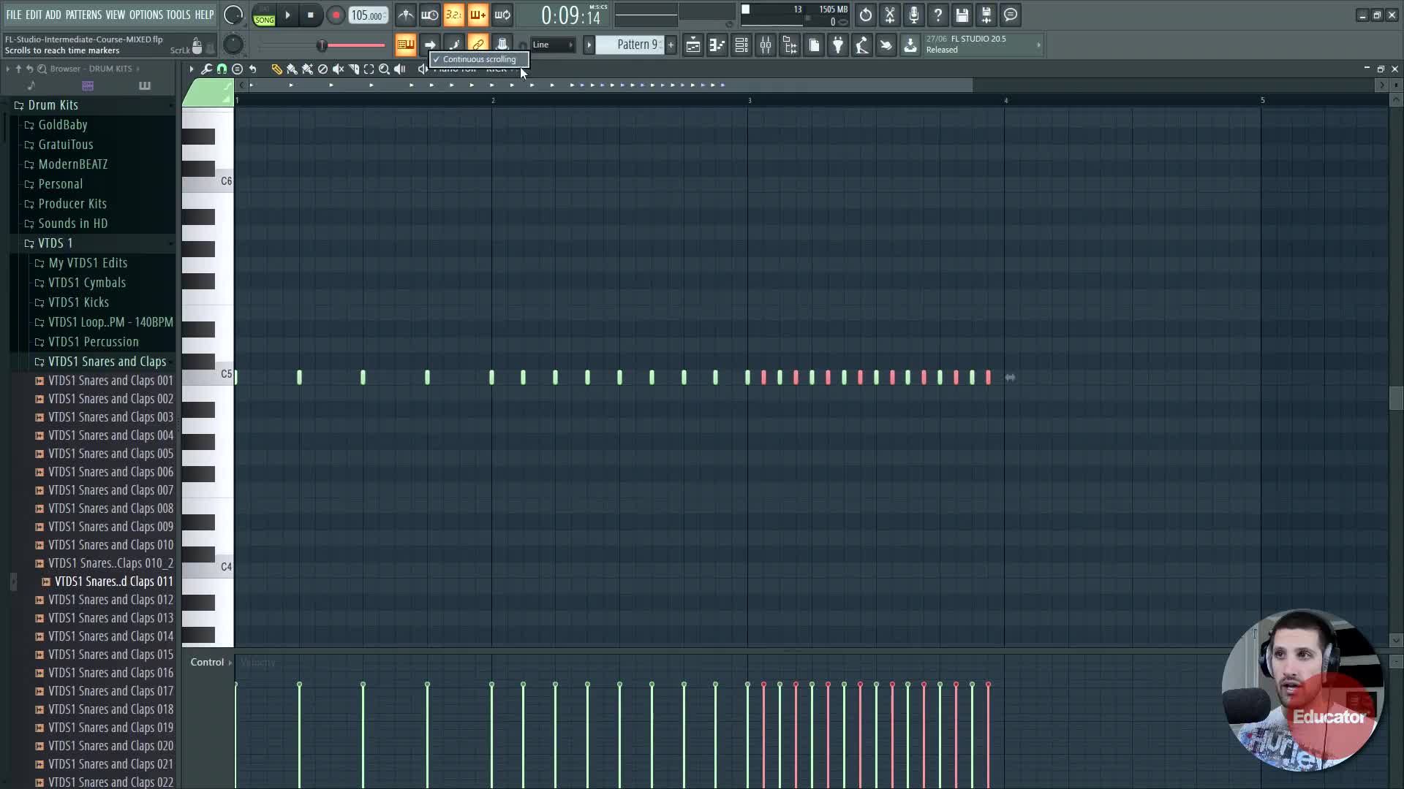Toggle the Song/Pattern mode button

click(264, 15)
